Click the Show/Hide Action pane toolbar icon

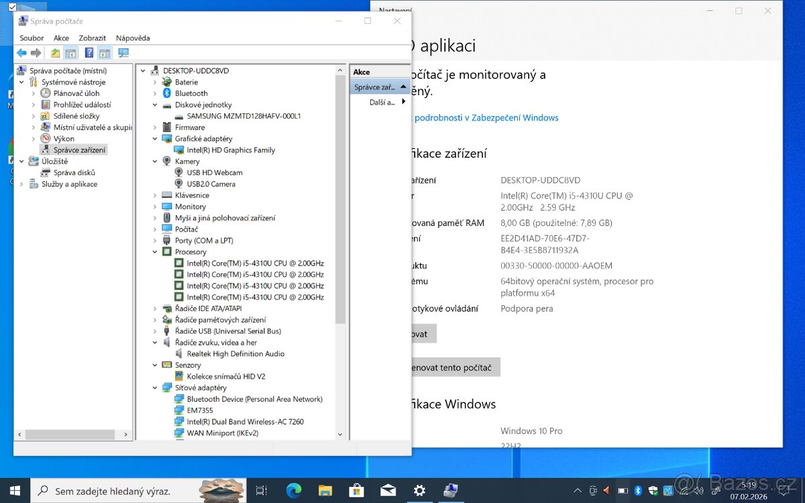pos(105,53)
